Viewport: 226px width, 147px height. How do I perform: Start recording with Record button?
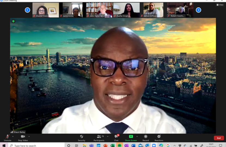(x=146, y=137)
